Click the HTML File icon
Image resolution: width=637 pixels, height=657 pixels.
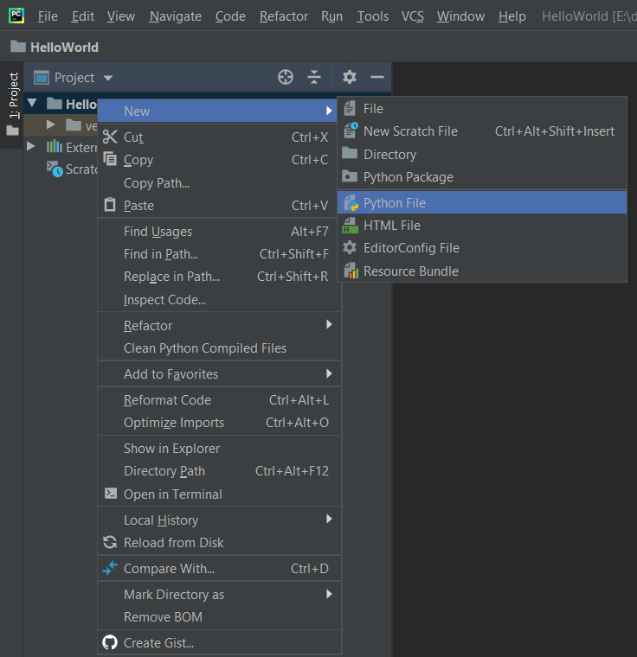[351, 226]
